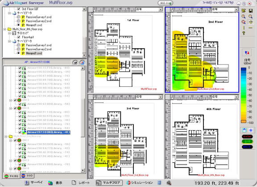
Task: Zoom out with the minus magnifier icon
Action: [251, 16]
